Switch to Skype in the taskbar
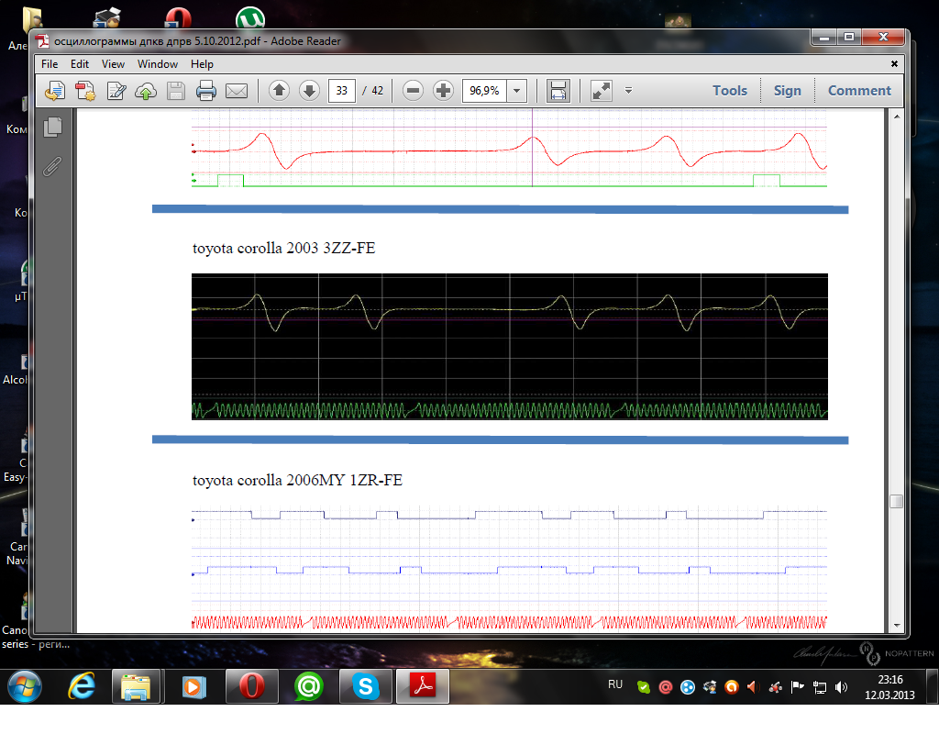Viewport: 939px width, 734px height. point(365,686)
